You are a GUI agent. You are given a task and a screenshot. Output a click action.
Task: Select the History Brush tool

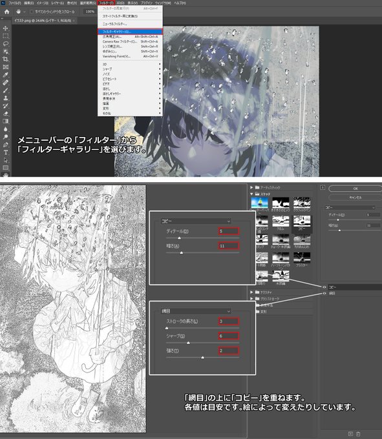tap(5, 106)
